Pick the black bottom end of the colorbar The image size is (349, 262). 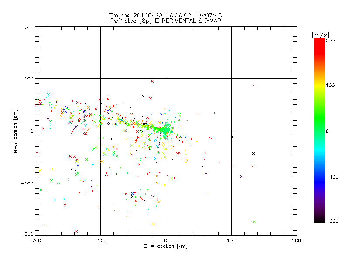pyautogui.click(x=319, y=220)
